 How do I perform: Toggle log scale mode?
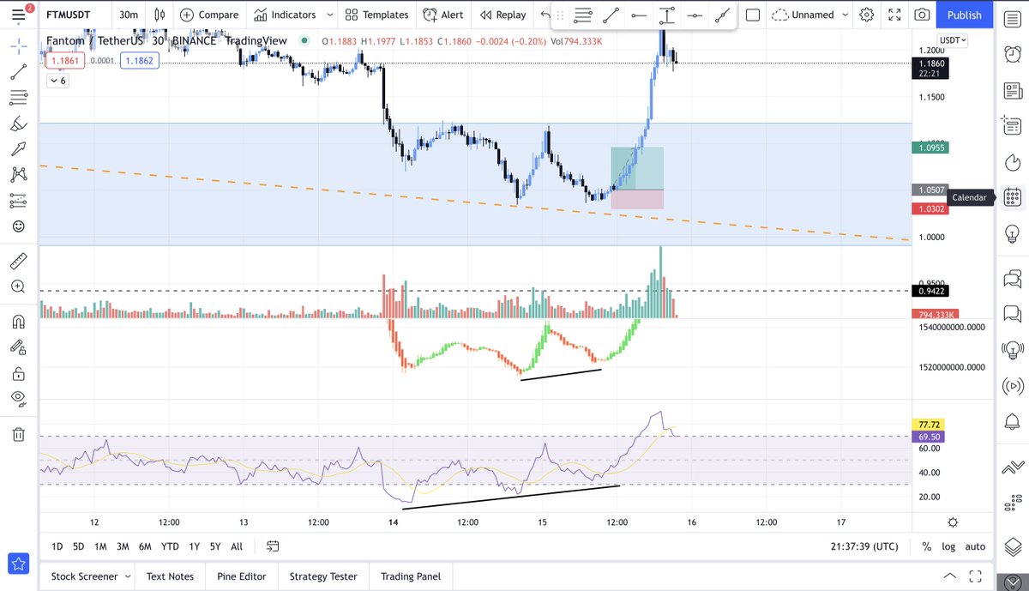(x=948, y=546)
